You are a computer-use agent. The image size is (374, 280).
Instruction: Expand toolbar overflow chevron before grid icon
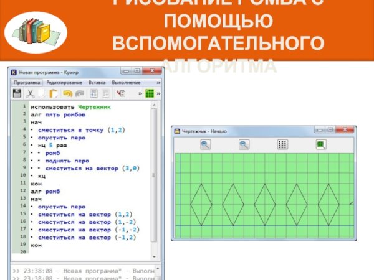(140, 94)
